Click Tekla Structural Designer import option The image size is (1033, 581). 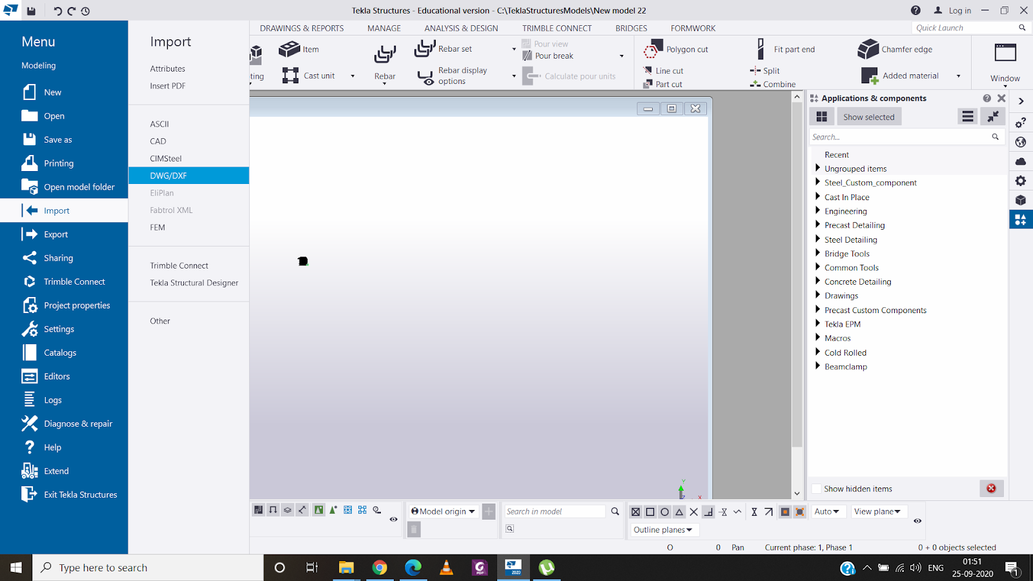pos(194,283)
